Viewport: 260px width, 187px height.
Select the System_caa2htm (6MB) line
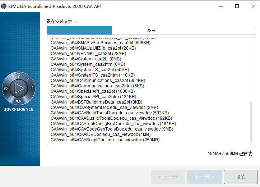[x=88, y=64]
